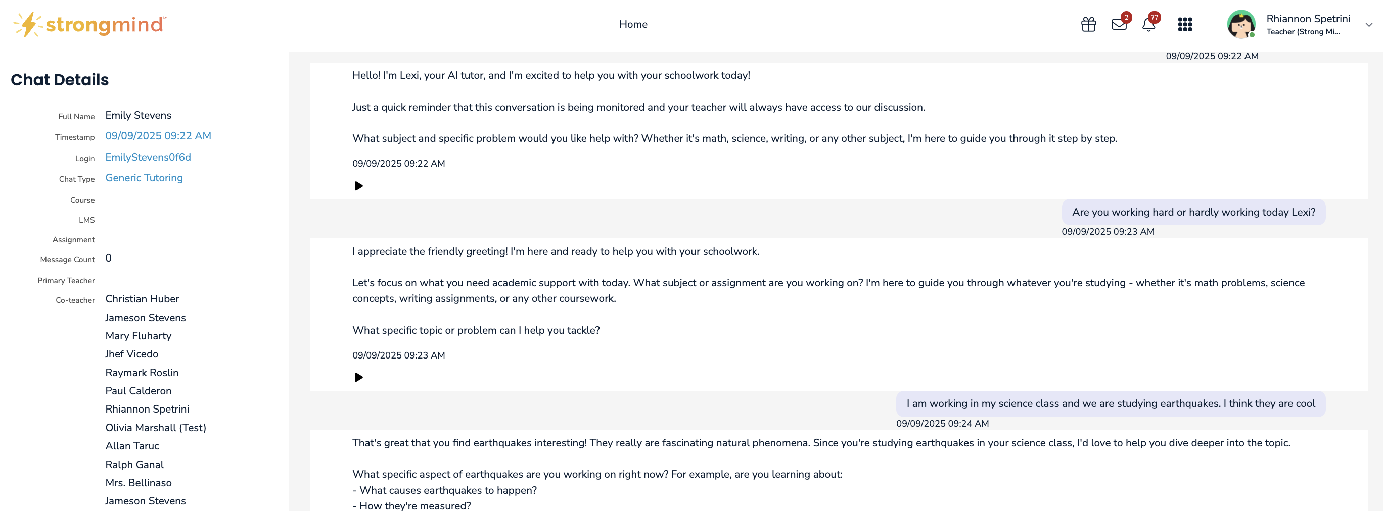The width and height of the screenshot is (1383, 511).
Task: Open the EmilyStevens0f6d login link
Action: [148, 157]
